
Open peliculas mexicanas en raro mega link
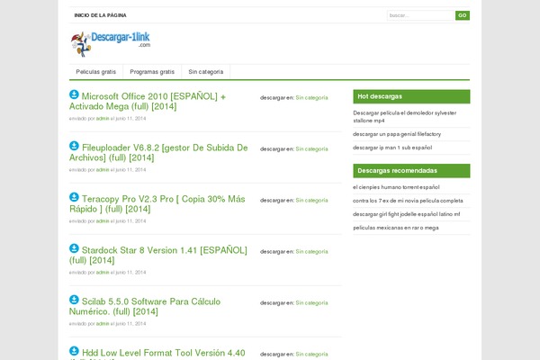(396, 228)
